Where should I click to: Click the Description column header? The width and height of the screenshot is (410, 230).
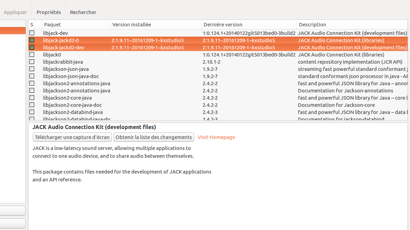pos(352,25)
